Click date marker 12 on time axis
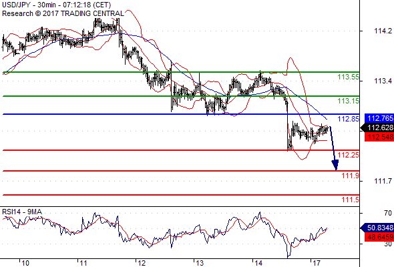Screen dimensions: 394x267 point(142,263)
